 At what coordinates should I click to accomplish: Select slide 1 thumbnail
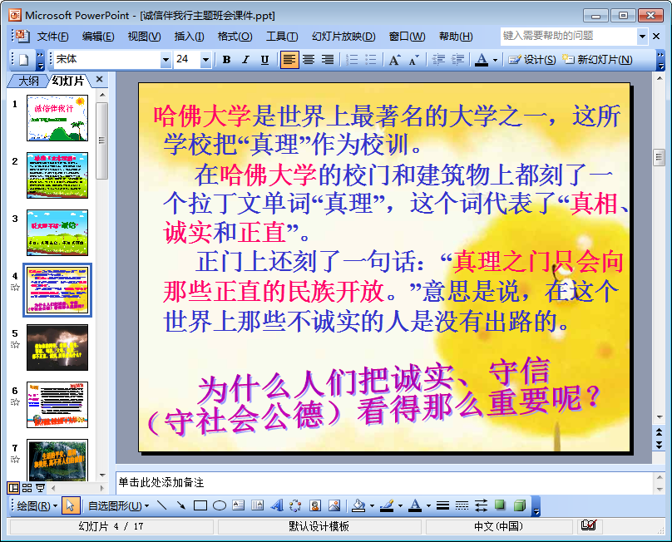click(57, 118)
